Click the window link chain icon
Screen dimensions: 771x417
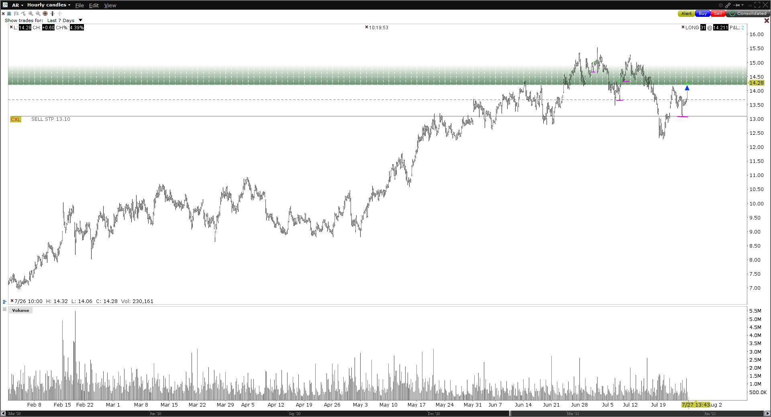coord(728,5)
